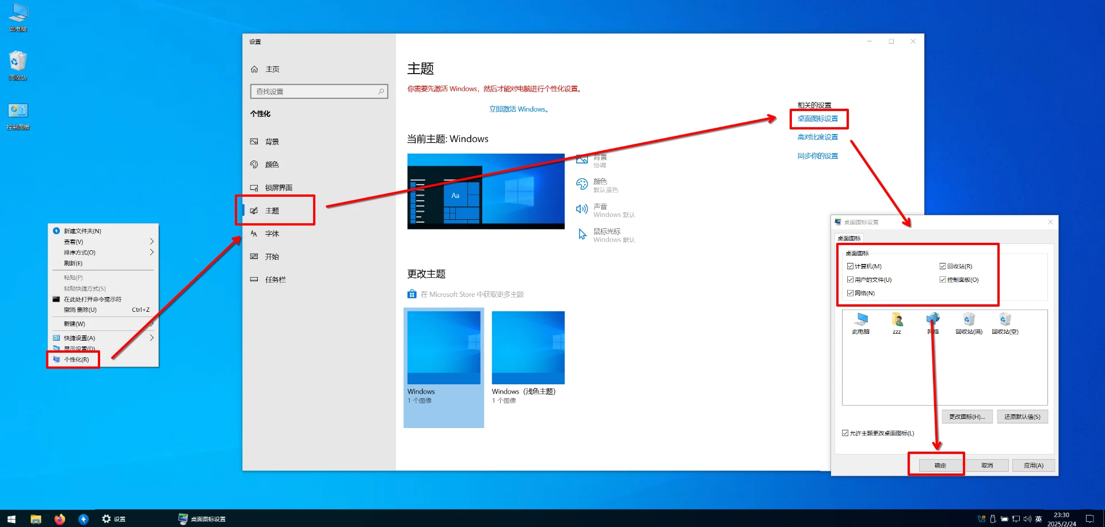Select the 回收站(满) icon in the preview list

969,320
